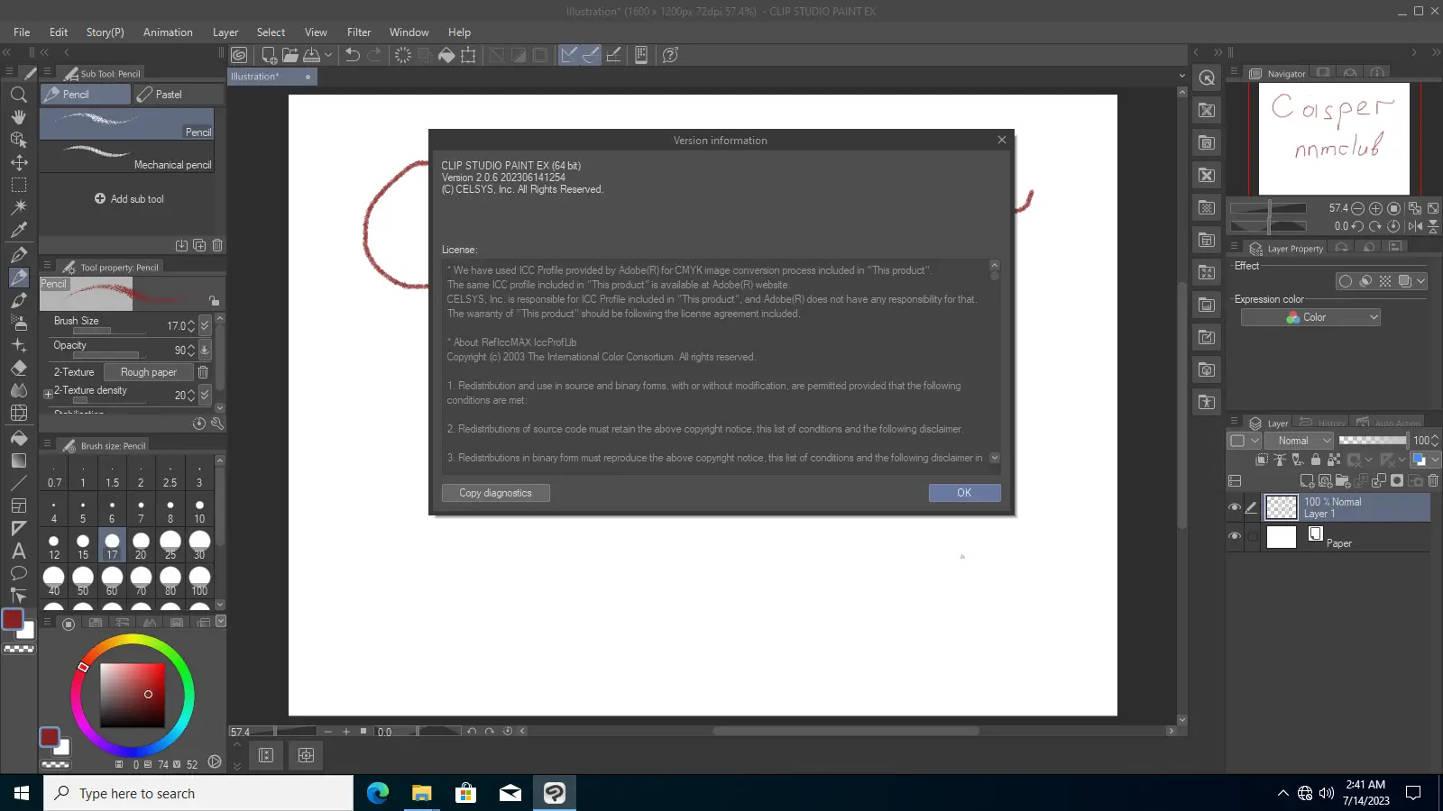Hide the Paper layer using eye icon
Viewport: 1443px width, 811px height.
click(1235, 536)
